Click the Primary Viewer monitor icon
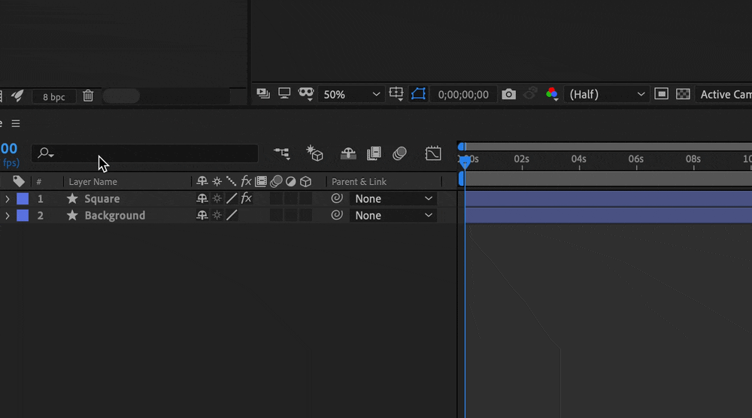752x418 pixels. pos(284,93)
